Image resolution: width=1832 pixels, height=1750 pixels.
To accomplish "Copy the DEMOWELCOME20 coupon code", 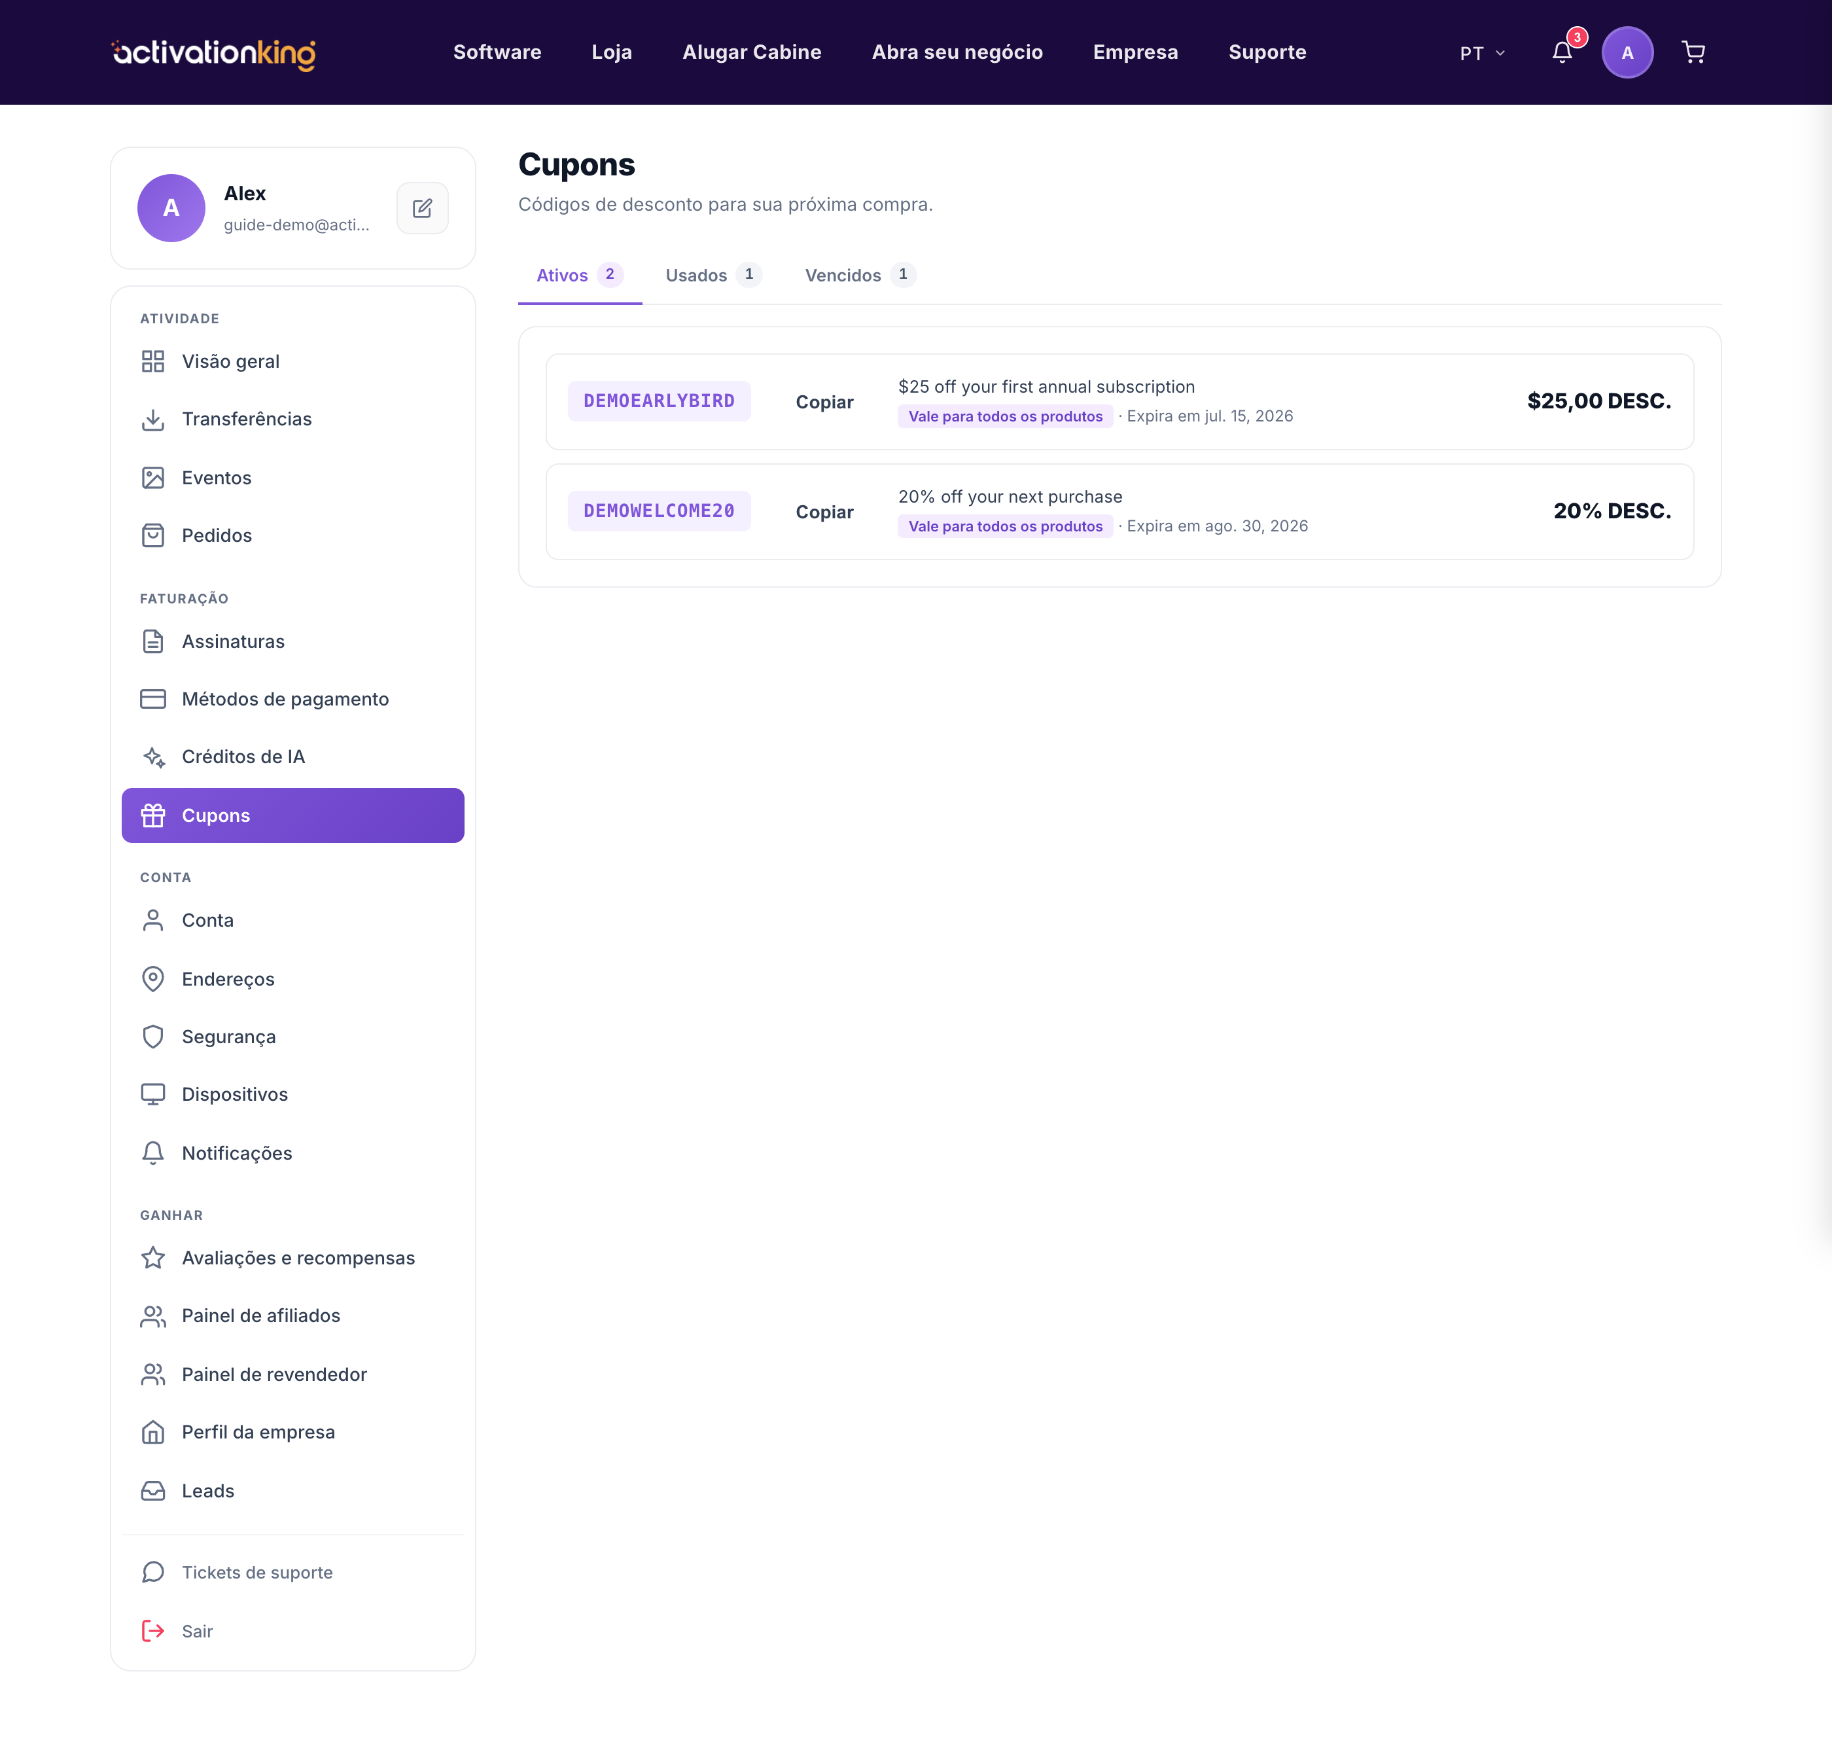I will click(824, 512).
